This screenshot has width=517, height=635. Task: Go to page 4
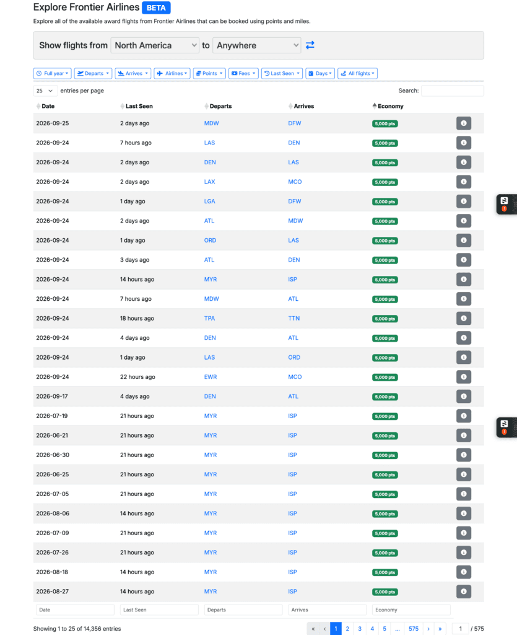[372, 629]
